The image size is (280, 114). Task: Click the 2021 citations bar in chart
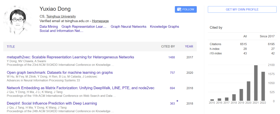pos(256,83)
